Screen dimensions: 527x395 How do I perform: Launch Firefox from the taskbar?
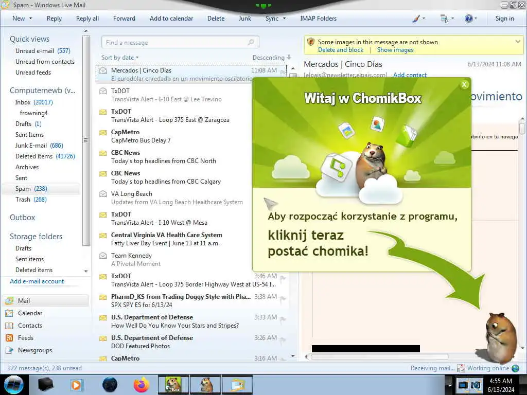coord(142,385)
